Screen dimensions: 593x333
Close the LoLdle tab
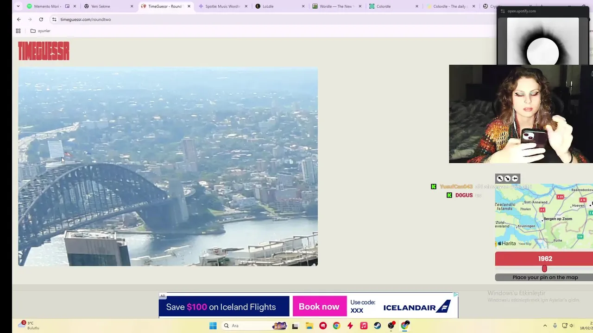(x=303, y=6)
